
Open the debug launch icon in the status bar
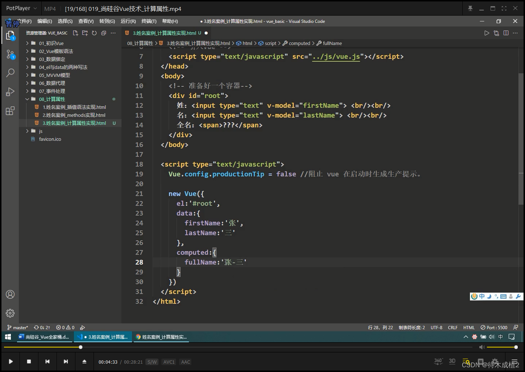82,327
